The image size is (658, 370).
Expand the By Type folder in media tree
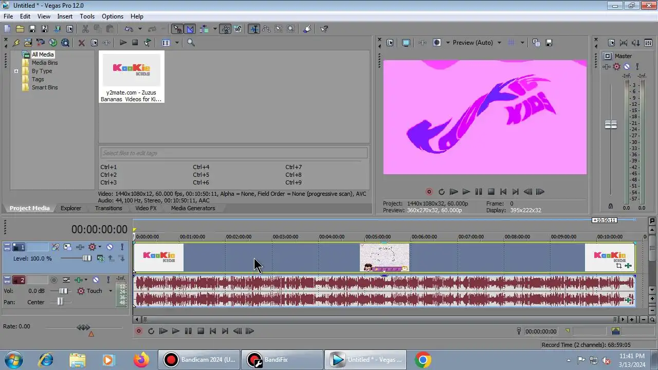pyautogui.click(x=16, y=71)
